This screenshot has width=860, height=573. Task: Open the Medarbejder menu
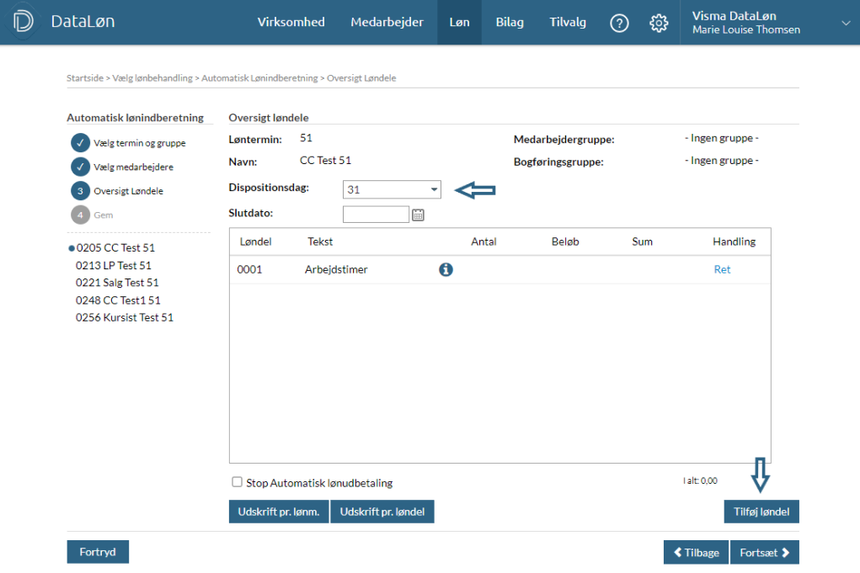coord(387,23)
